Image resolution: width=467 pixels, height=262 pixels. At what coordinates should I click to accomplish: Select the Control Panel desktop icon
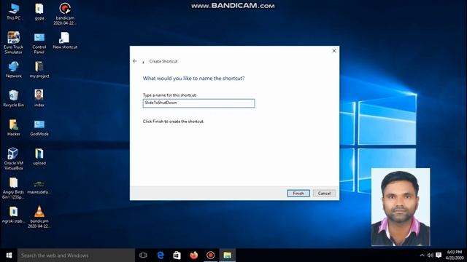39,43
